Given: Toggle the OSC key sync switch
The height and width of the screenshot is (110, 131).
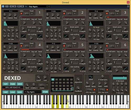Looking at the screenshot, I should 102,90.
